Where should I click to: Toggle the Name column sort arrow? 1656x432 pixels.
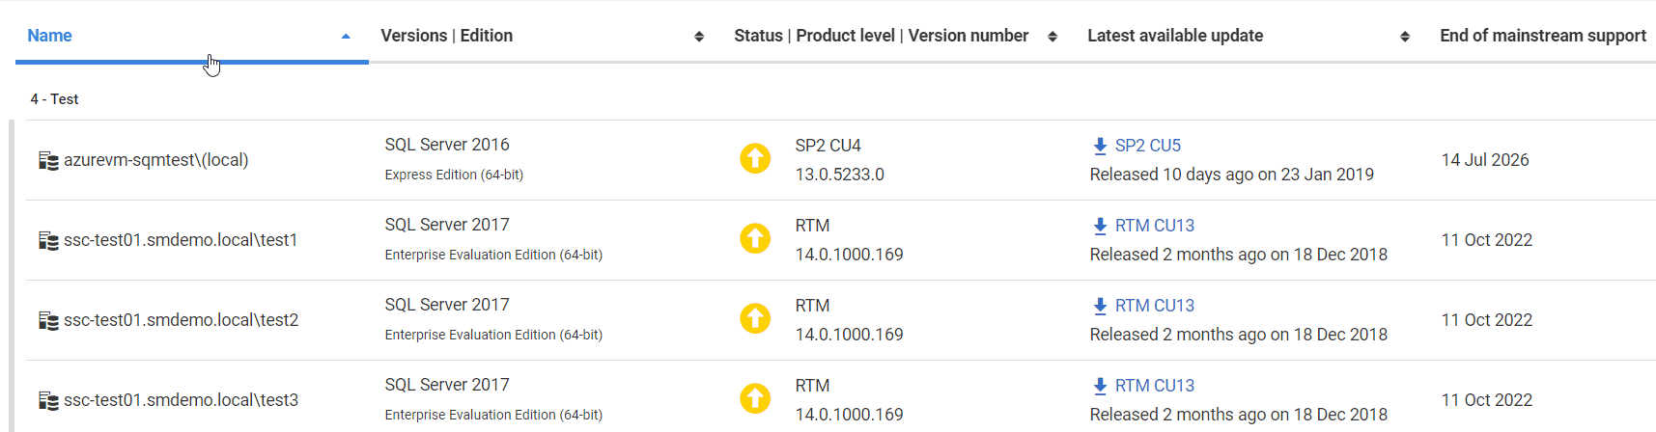(346, 37)
